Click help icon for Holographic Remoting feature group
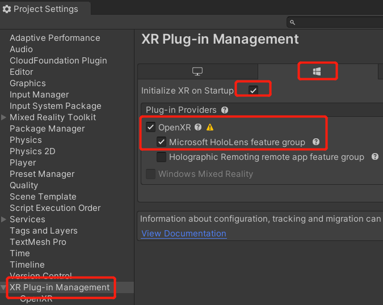The image size is (383, 305). click(375, 157)
